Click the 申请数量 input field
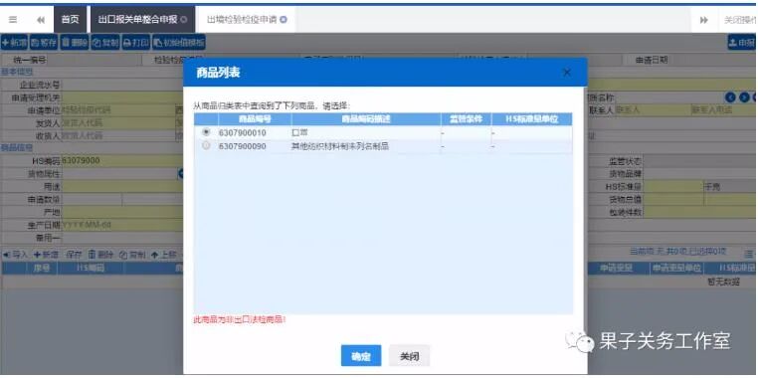The image size is (758, 378). point(92,199)
